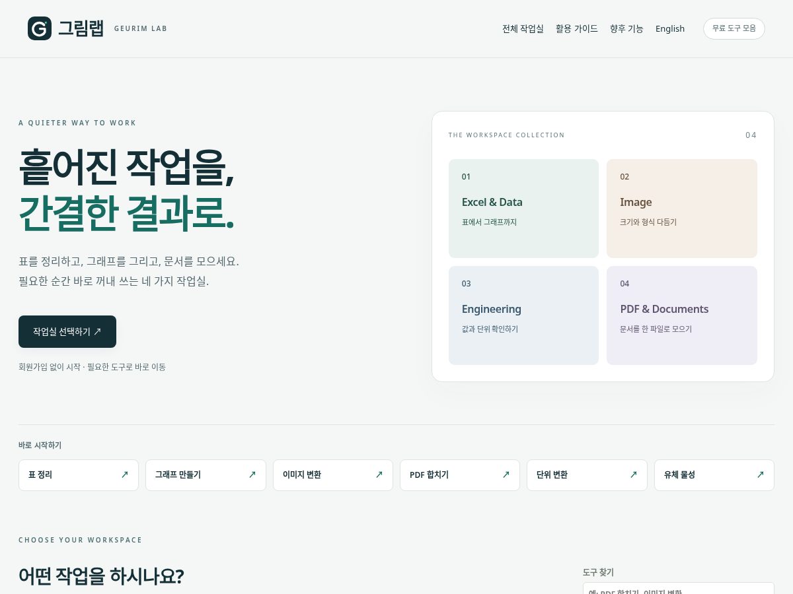Click the arrow icon on 표 정리
Image resolution: width=793 pixels, height=594 pixels.
coord(125,475)
